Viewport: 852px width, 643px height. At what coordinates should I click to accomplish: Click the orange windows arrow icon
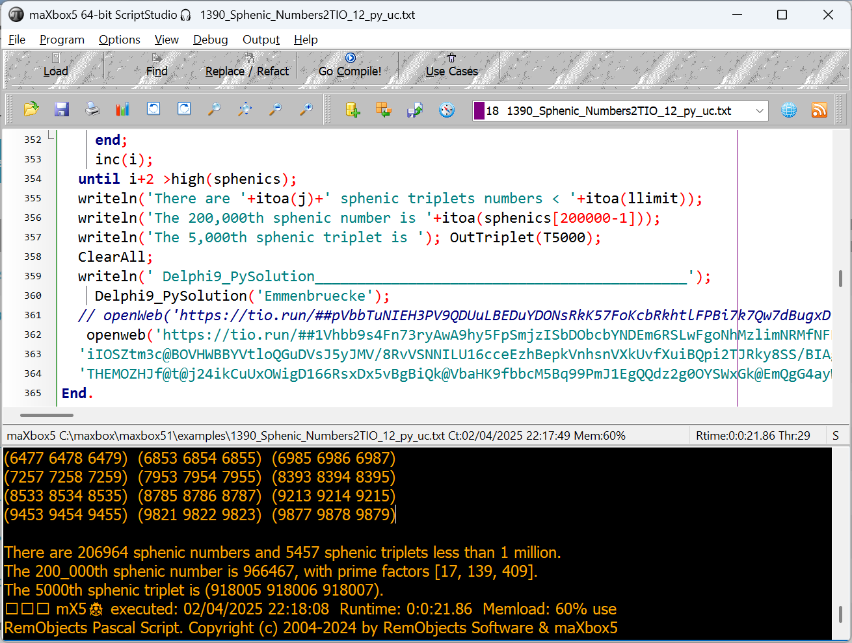coord(384,110)
